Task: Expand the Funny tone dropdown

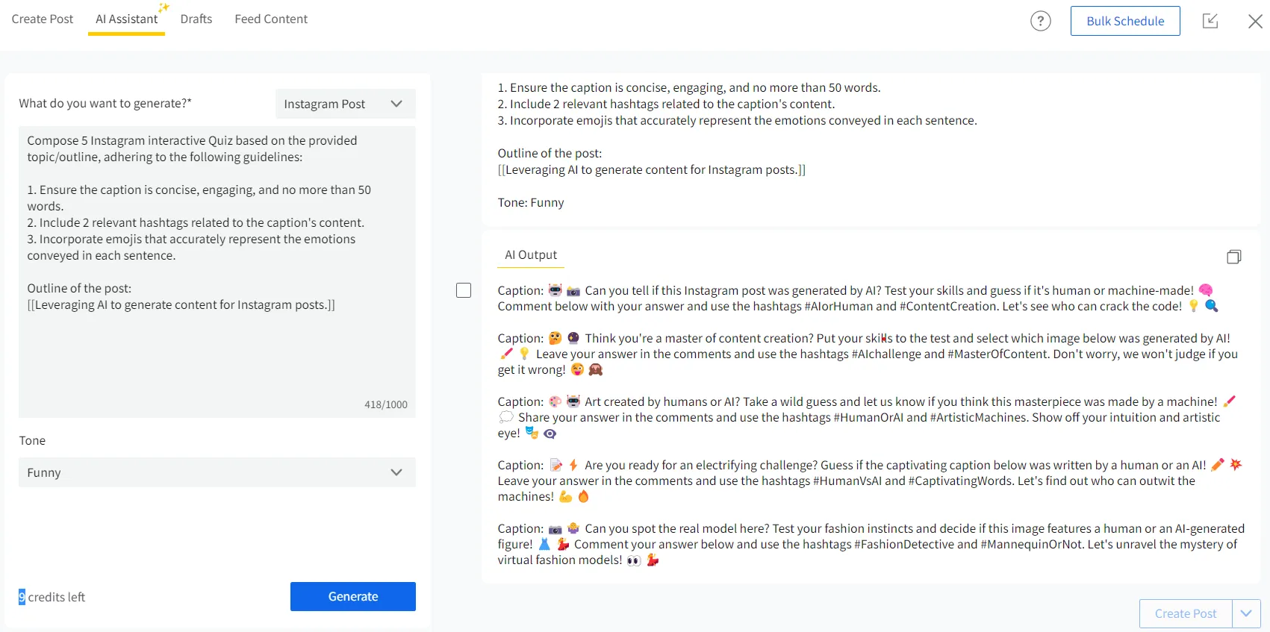Action: (x=217, y=472)
